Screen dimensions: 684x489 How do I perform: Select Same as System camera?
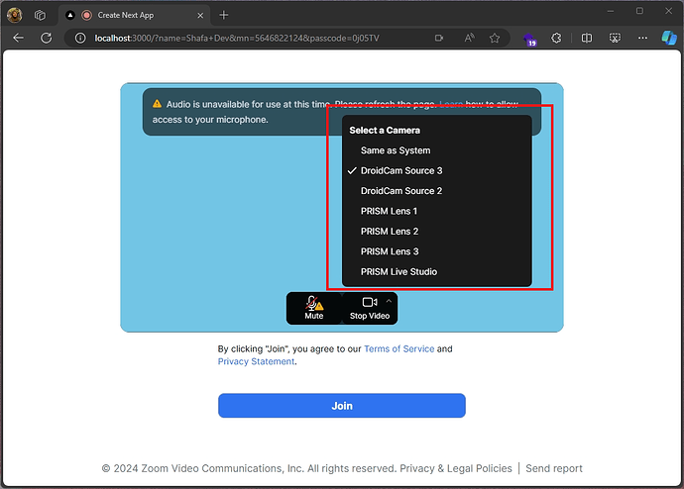[436, 150]
